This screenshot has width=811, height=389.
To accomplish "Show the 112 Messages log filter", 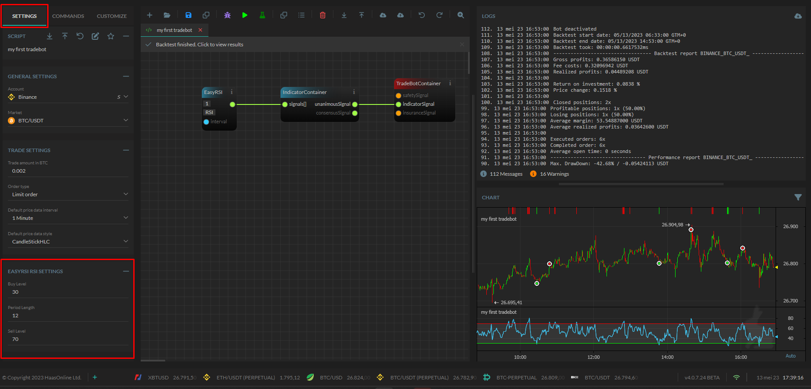I will (x=502, y=174).
